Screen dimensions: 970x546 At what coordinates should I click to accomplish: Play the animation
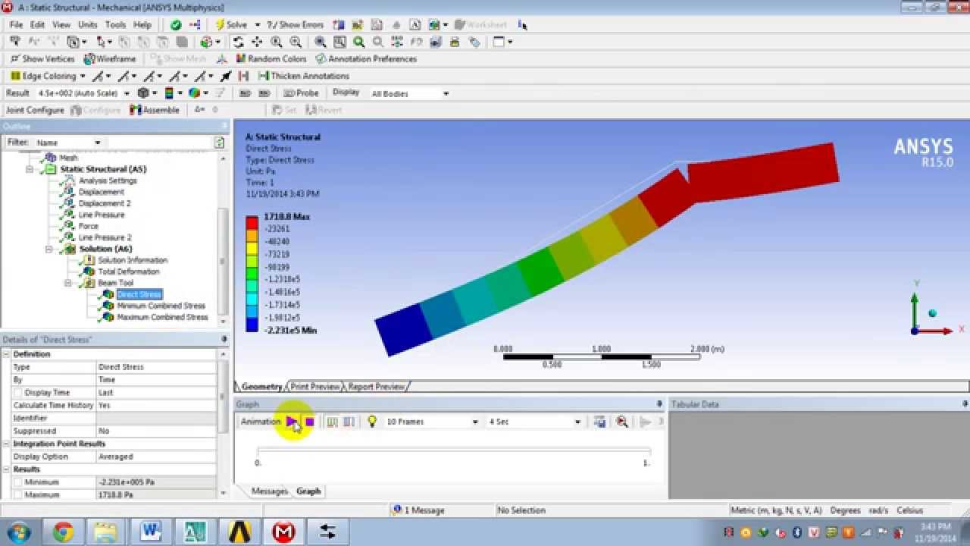click(292, 422)
